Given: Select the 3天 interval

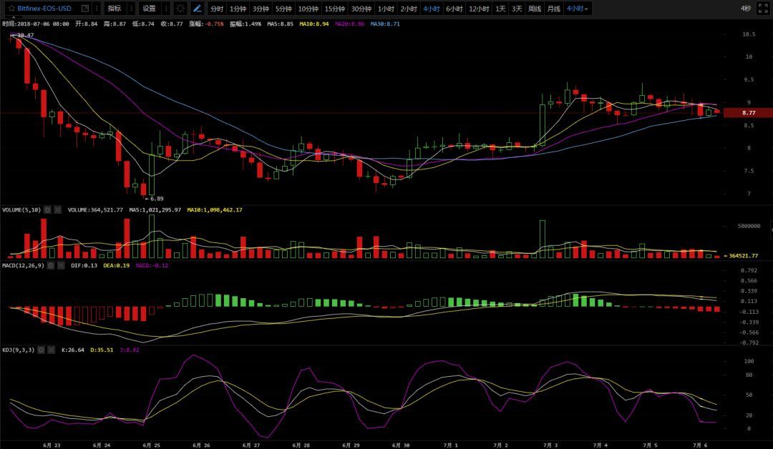Looking at the screenshot, I should click(x=517, y=9).
